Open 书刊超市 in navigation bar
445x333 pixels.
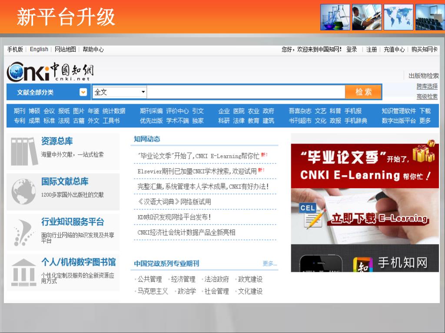300,121
